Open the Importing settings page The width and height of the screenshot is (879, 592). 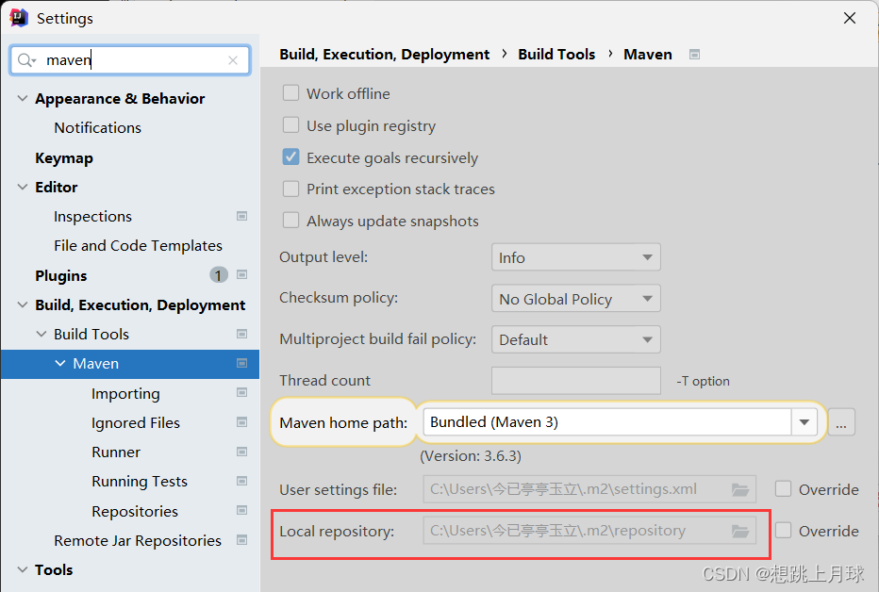click(125, 394)
